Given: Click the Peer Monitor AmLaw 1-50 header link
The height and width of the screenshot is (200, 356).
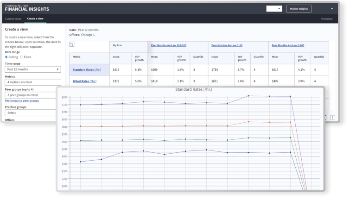Looking at the screenshot, I should pyautogui.click(x=228, y=45).
